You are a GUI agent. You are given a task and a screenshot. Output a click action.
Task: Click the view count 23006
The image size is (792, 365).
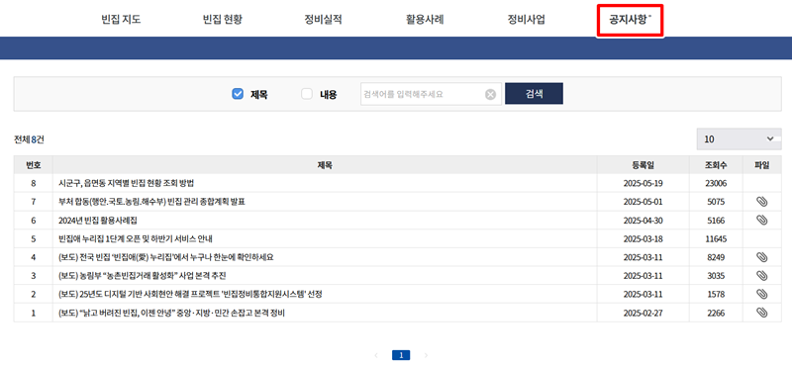pyautogui.click(x=716, y=183)
